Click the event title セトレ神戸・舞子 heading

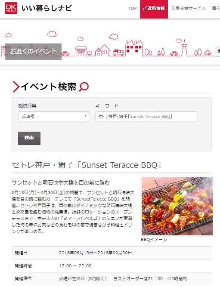coord(87,165)
